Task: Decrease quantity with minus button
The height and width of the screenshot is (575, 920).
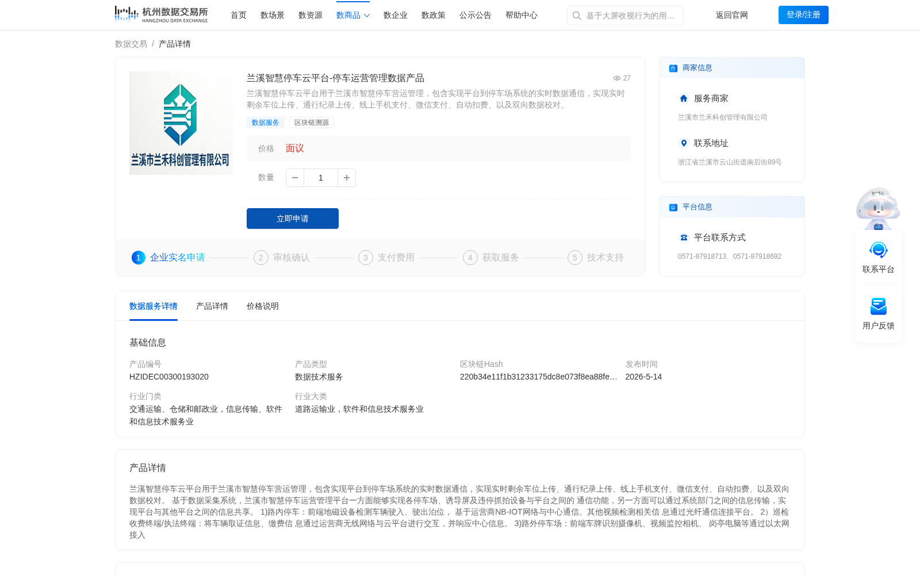Action: (295, 178)
